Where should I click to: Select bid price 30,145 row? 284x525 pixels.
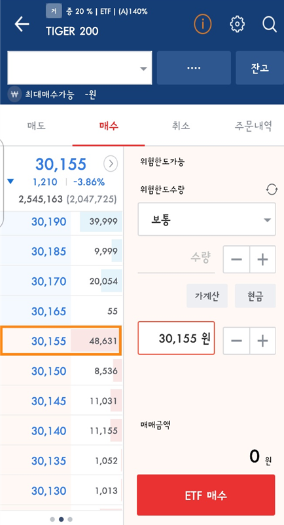[x=62, y=400]
